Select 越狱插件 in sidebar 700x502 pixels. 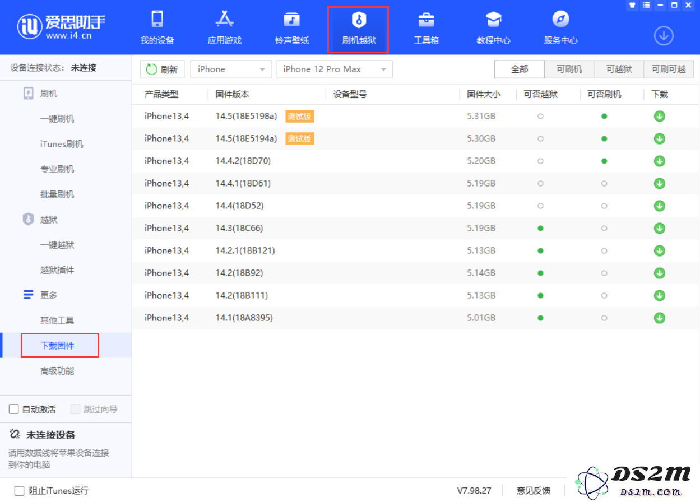point(57,270)
